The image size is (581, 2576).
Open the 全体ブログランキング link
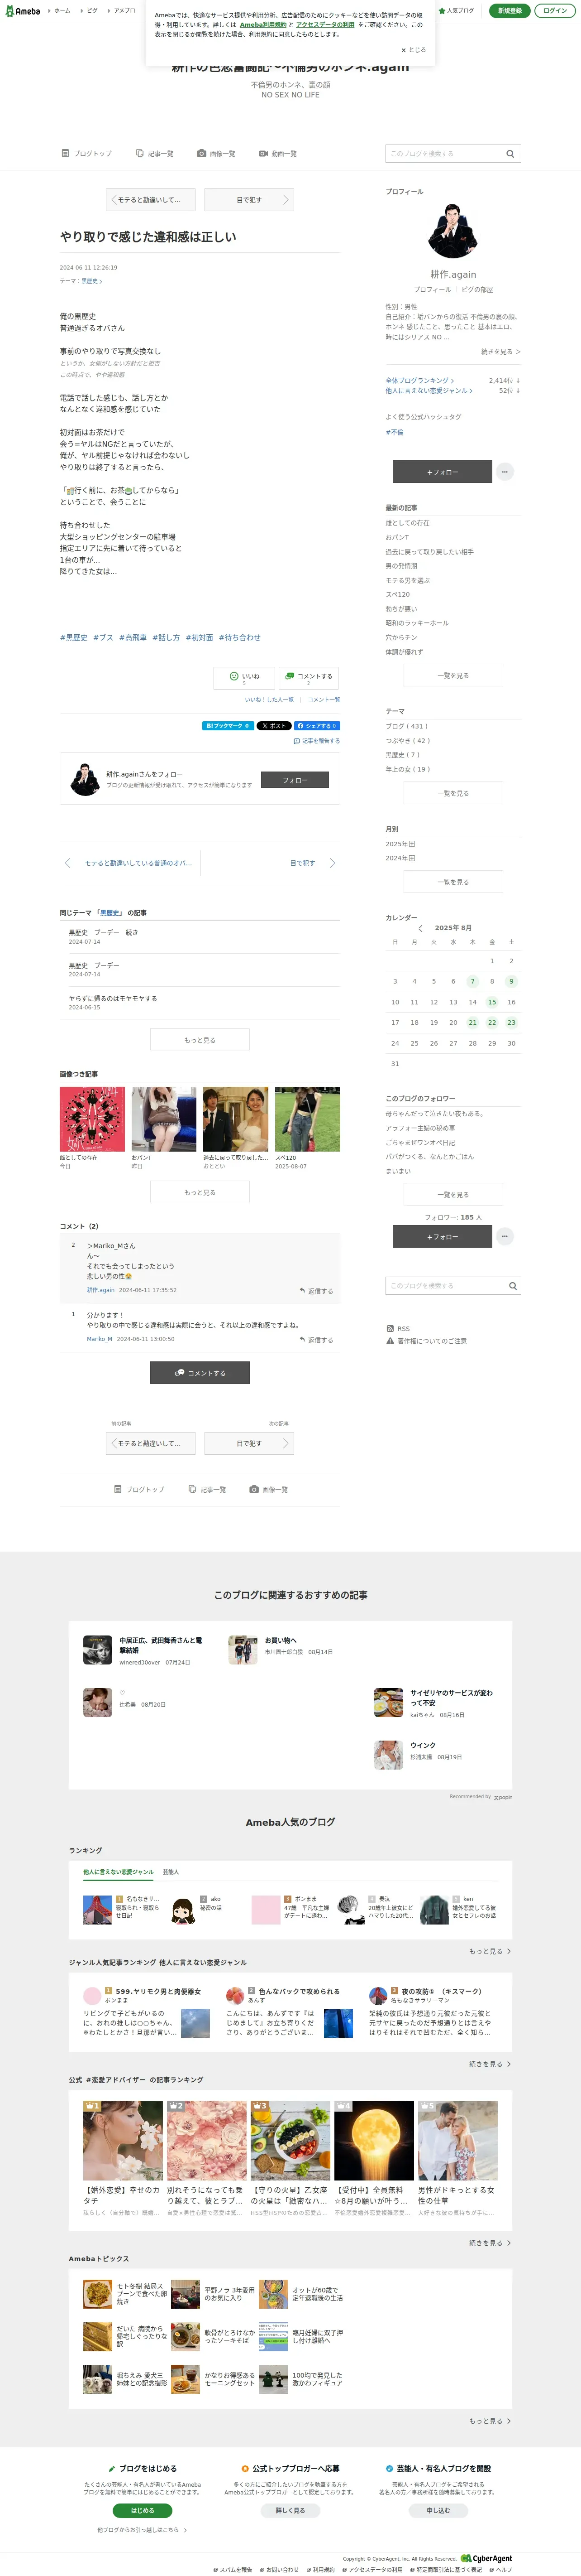(419, 381)
